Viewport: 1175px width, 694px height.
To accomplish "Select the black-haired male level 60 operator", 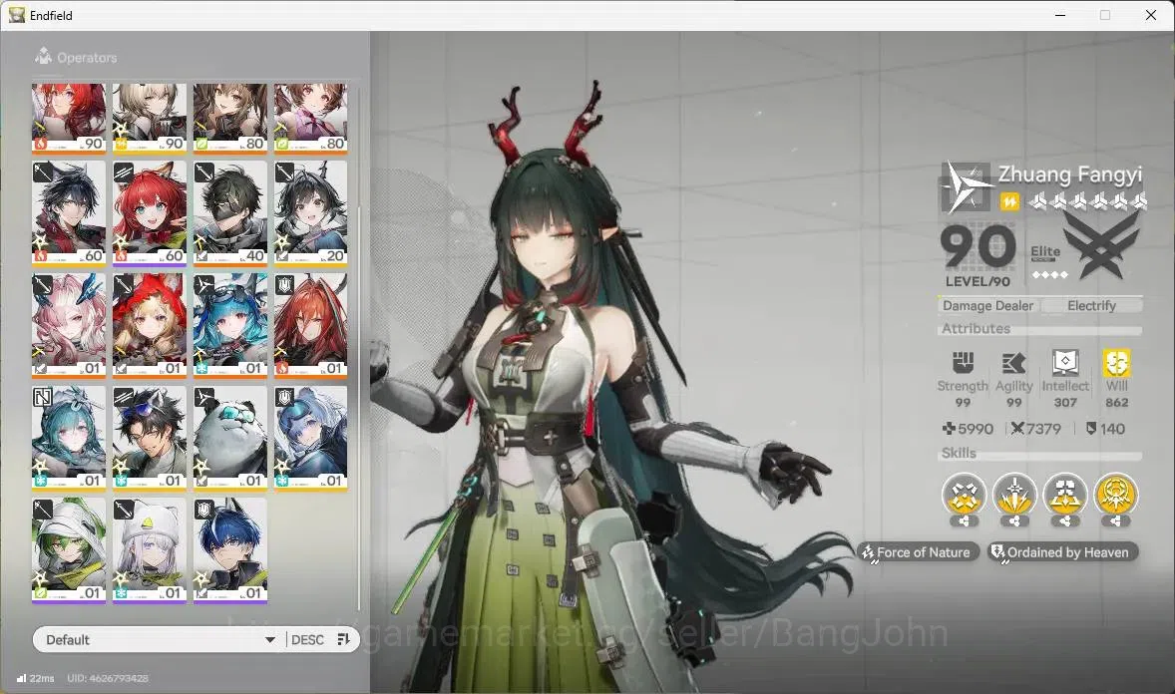I will (x=68, y=212).
